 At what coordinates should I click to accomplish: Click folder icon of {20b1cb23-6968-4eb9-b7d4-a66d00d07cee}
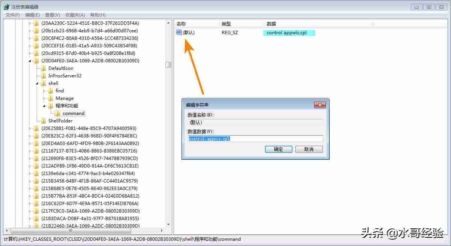pyautogui.click(x=36, y=30)
